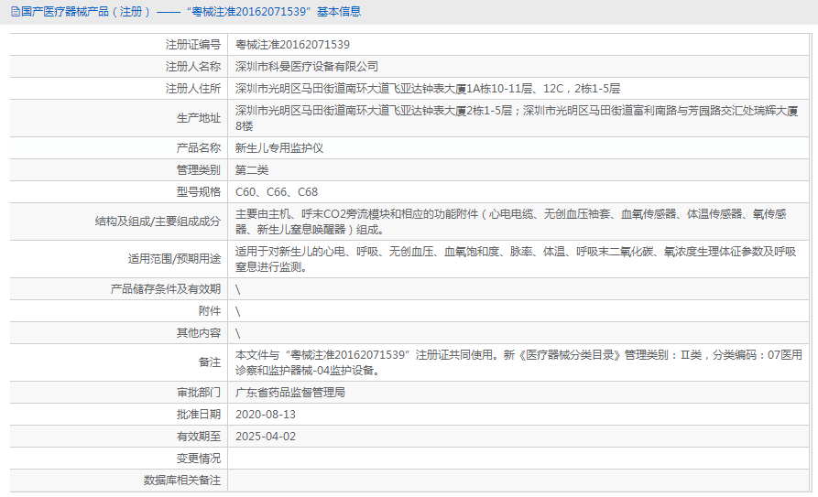The width and height of the screenshot is (818, 497).
Task: Click the 型号规格 label
Action: click(199, 192)
